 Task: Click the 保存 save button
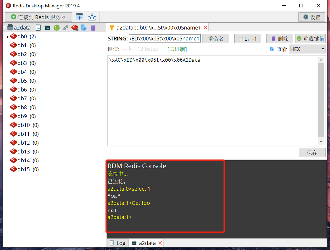click(x=312, y=153)
